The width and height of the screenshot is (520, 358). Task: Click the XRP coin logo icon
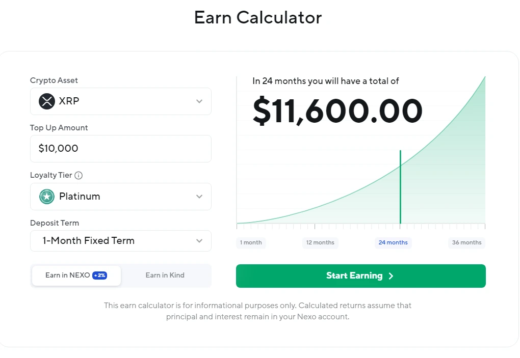(47, 101)
